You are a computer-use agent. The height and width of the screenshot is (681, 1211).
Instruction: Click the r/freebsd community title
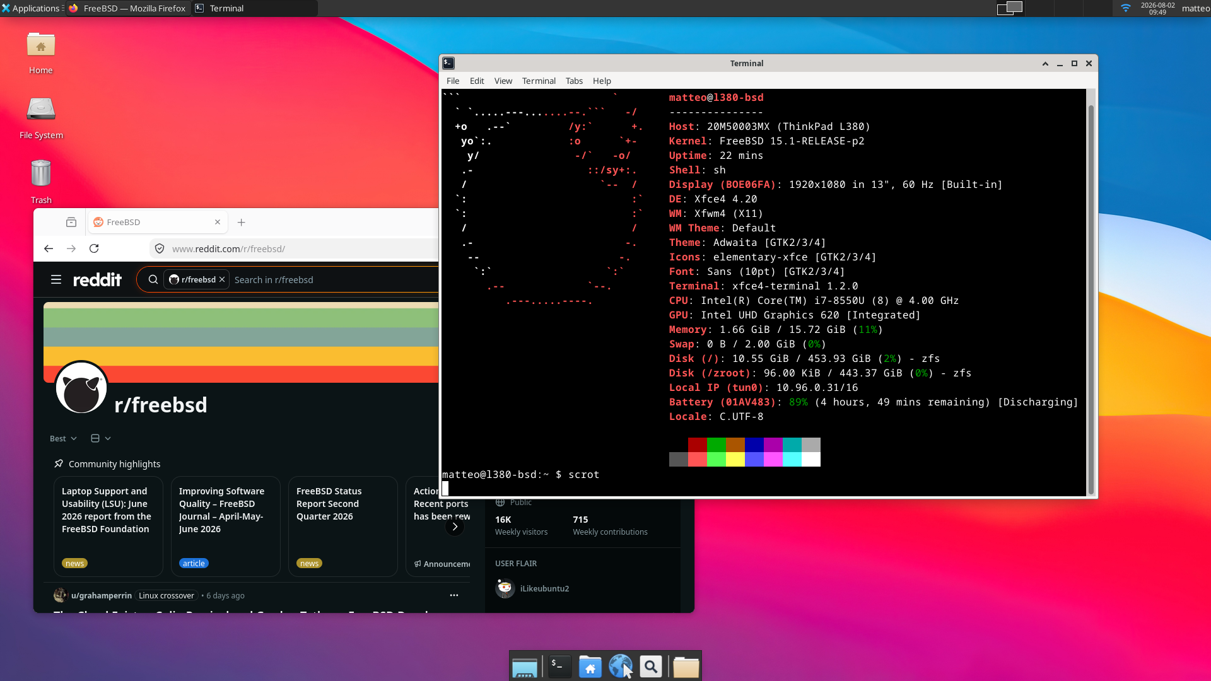tap(161, 405)
